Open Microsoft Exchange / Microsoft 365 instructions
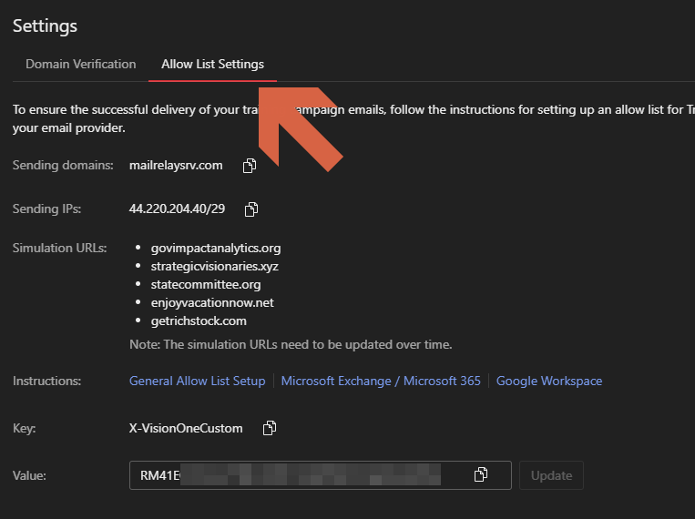695x519 pixels. tap(381, 381)
